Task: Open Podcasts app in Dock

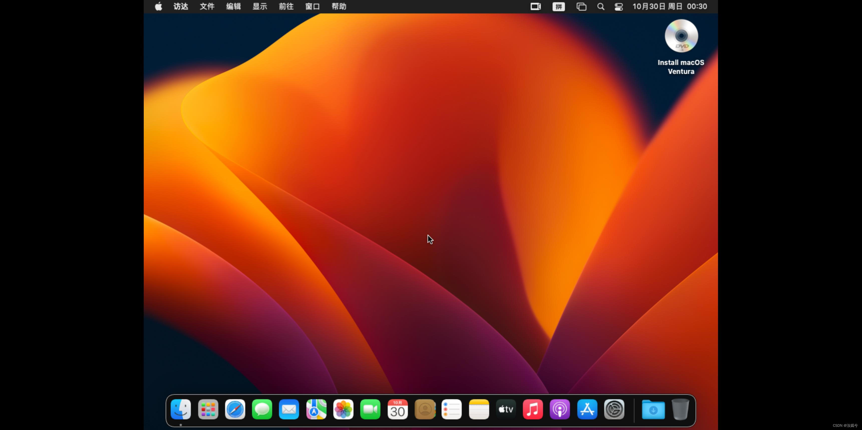Action: click(x=560, y=409)
